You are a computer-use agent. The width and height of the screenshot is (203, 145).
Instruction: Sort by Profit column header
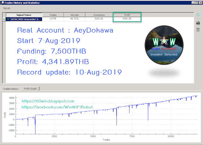click(127, 15)
